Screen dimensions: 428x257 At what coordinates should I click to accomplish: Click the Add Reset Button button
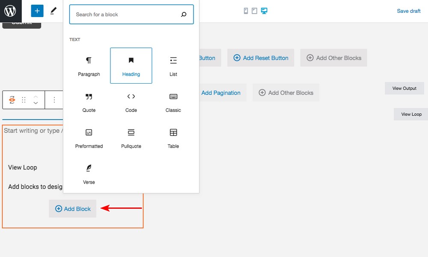coord(261,58)
